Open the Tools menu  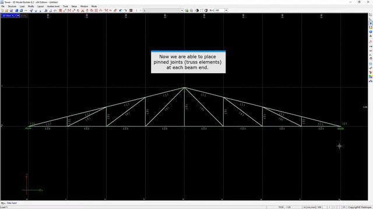(x=65, y=6)
